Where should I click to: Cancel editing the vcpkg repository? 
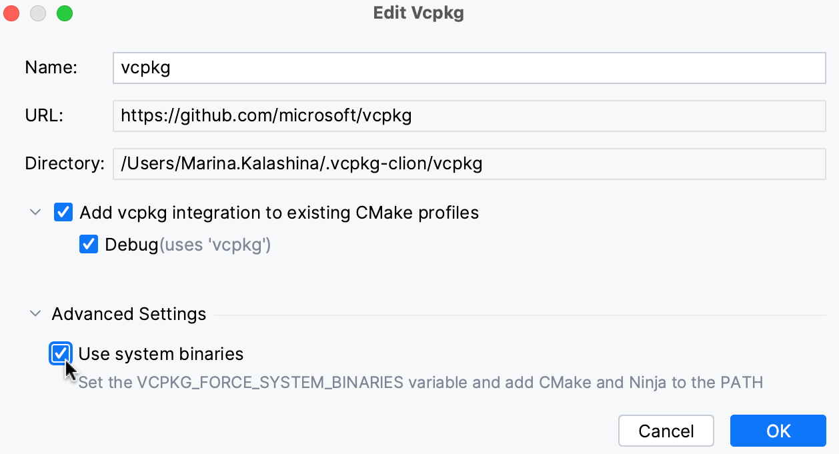click(x=666, y=431)
